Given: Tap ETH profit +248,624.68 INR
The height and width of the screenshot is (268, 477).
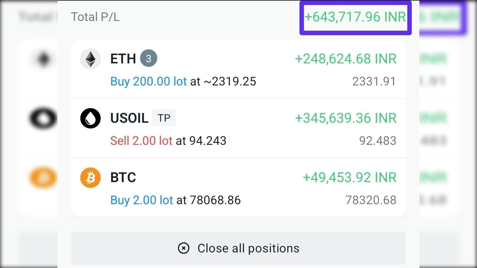Looking at the screenshot, I should click(x=346, y=59).
